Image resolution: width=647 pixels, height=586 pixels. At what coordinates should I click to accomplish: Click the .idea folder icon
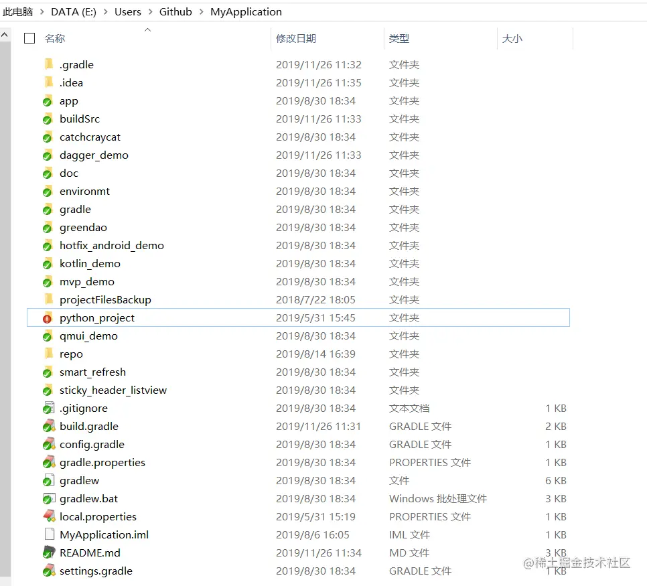(x=49, y=82)
